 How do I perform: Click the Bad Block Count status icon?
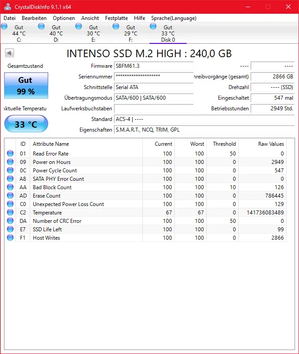tap(10, 187)
